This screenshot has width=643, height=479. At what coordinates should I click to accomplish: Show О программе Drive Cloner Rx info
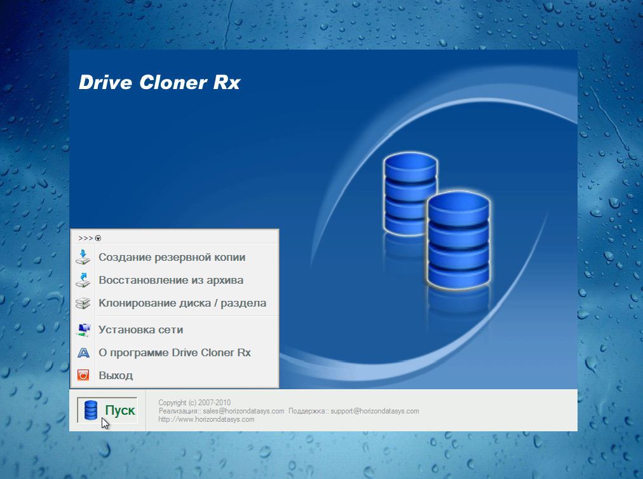click(175, 353)
